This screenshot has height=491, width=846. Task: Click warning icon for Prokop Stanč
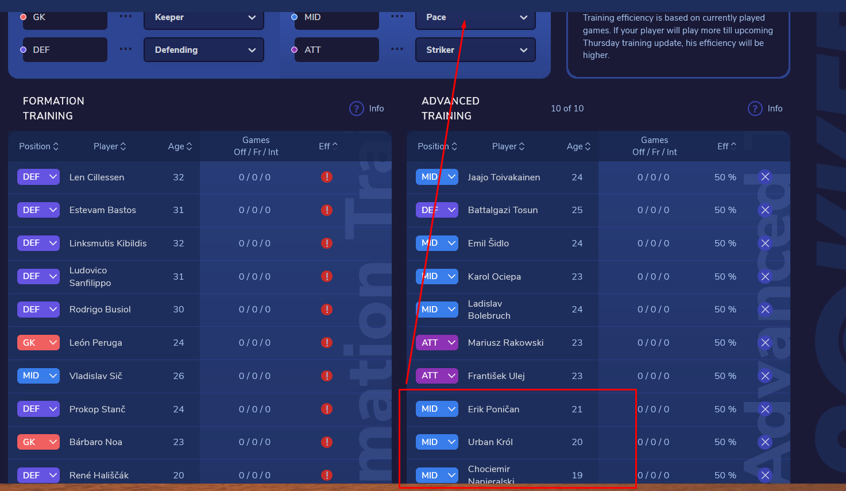[327, 409]
